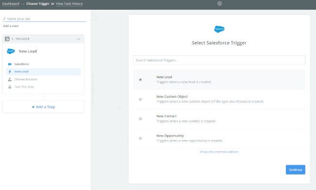The width and height of the screenshot is (316, 190).
Task: Click the lock icon beside Test This Step
Action: pyautogui.click(x=10, y=87)
